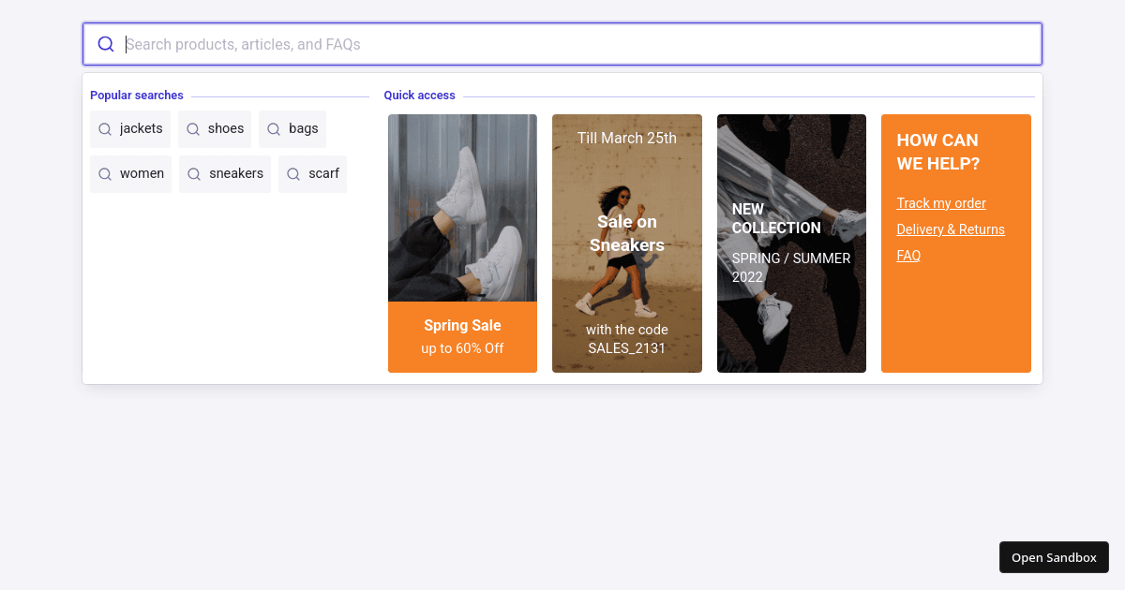Select the women popular search
The width and height of the screenshot is (1125, 590).
[130, 173]
